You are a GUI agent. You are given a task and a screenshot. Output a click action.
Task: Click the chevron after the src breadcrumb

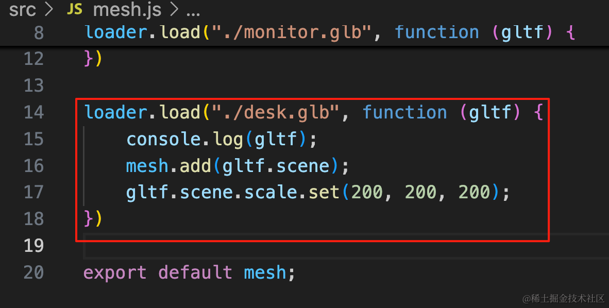(x=49, y=9)
